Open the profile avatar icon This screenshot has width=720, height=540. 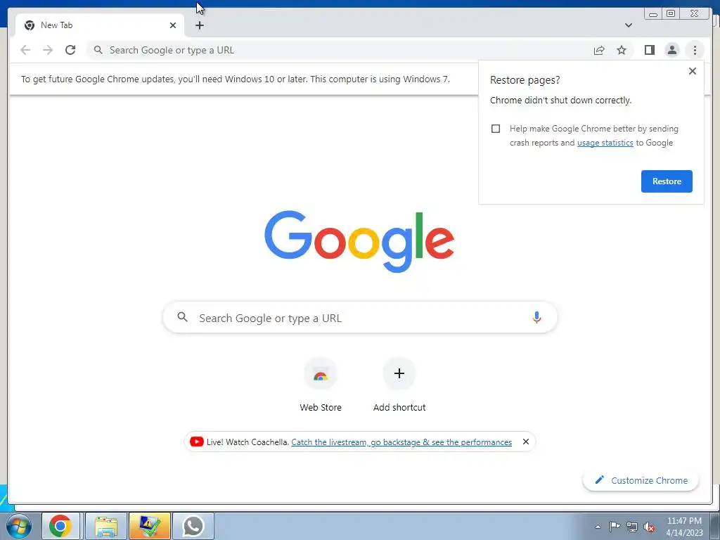(671, 50)
